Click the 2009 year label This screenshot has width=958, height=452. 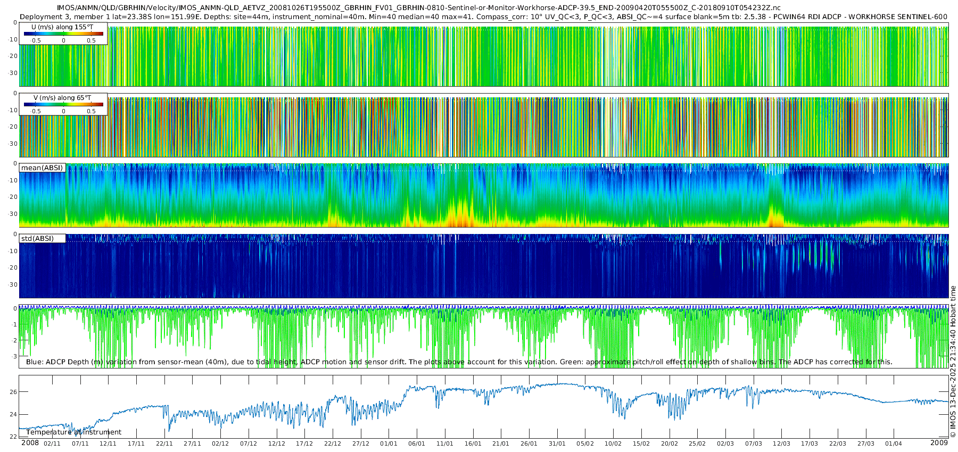pyautogui.click(x=939, y=443)
